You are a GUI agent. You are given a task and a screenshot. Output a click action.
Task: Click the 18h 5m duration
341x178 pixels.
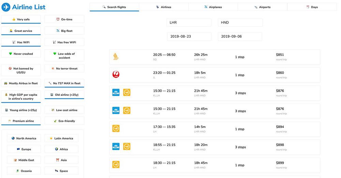pyautogui.click(x=200, y=73)
